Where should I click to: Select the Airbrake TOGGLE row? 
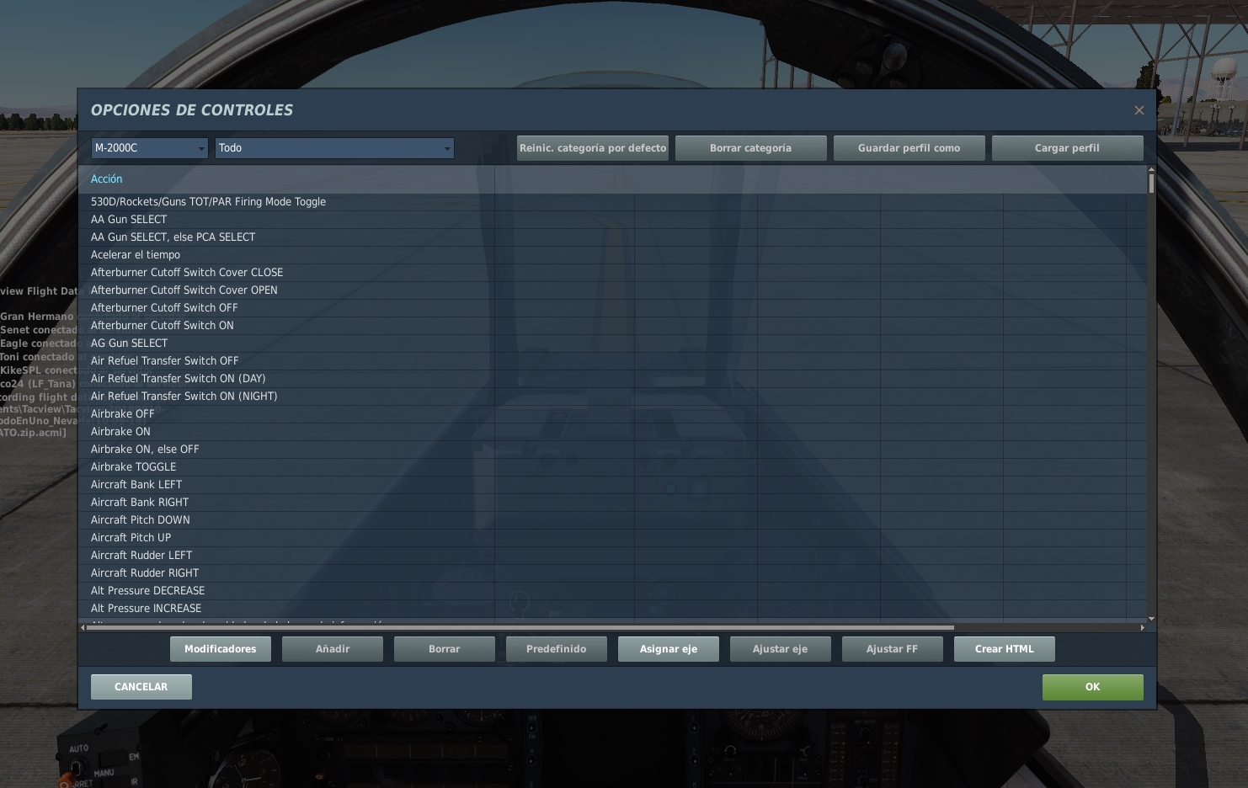pyautogui.click(x=613, y=467)
